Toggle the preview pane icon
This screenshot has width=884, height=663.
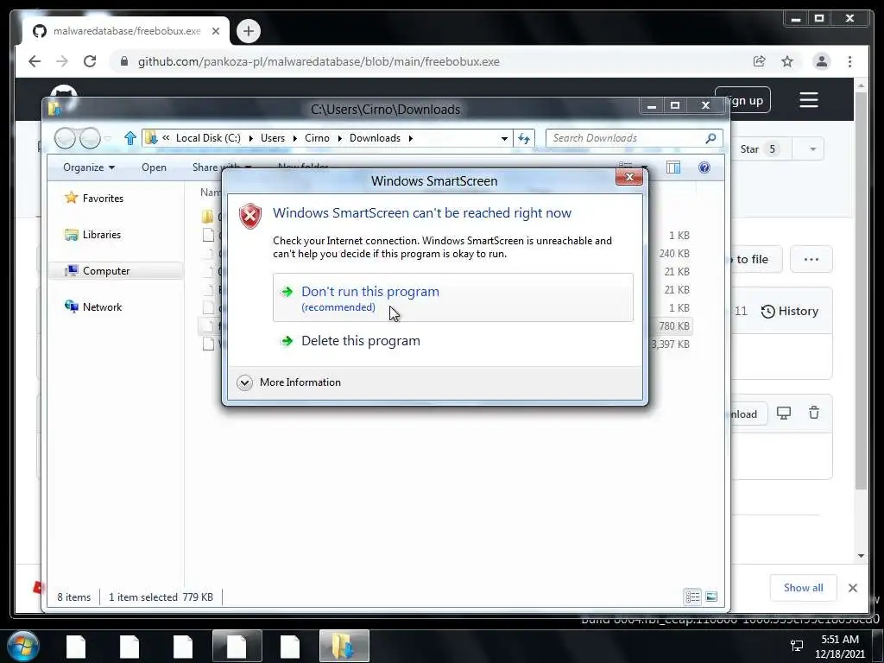[x=673, y=167]
